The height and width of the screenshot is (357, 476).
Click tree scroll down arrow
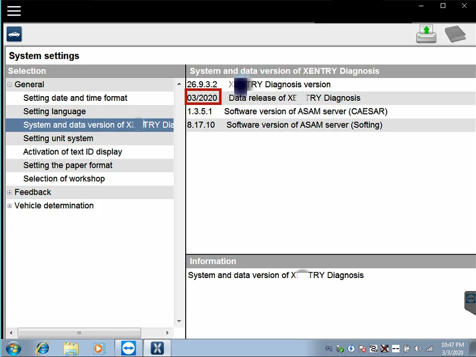point(179,321)
